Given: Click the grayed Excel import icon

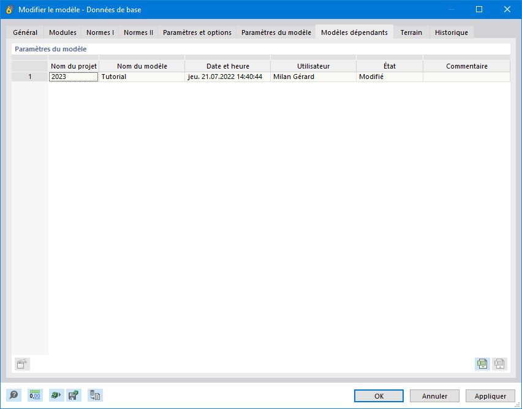Looking at the screenshot, I should tap(499, 364).
